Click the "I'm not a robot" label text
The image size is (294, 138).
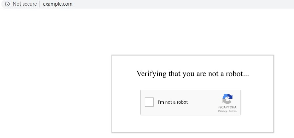point(173,102)
